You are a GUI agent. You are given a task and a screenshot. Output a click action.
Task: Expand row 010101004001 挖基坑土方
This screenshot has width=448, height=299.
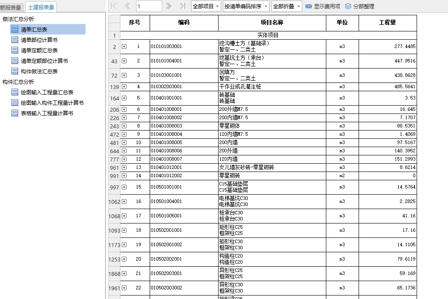124,61
